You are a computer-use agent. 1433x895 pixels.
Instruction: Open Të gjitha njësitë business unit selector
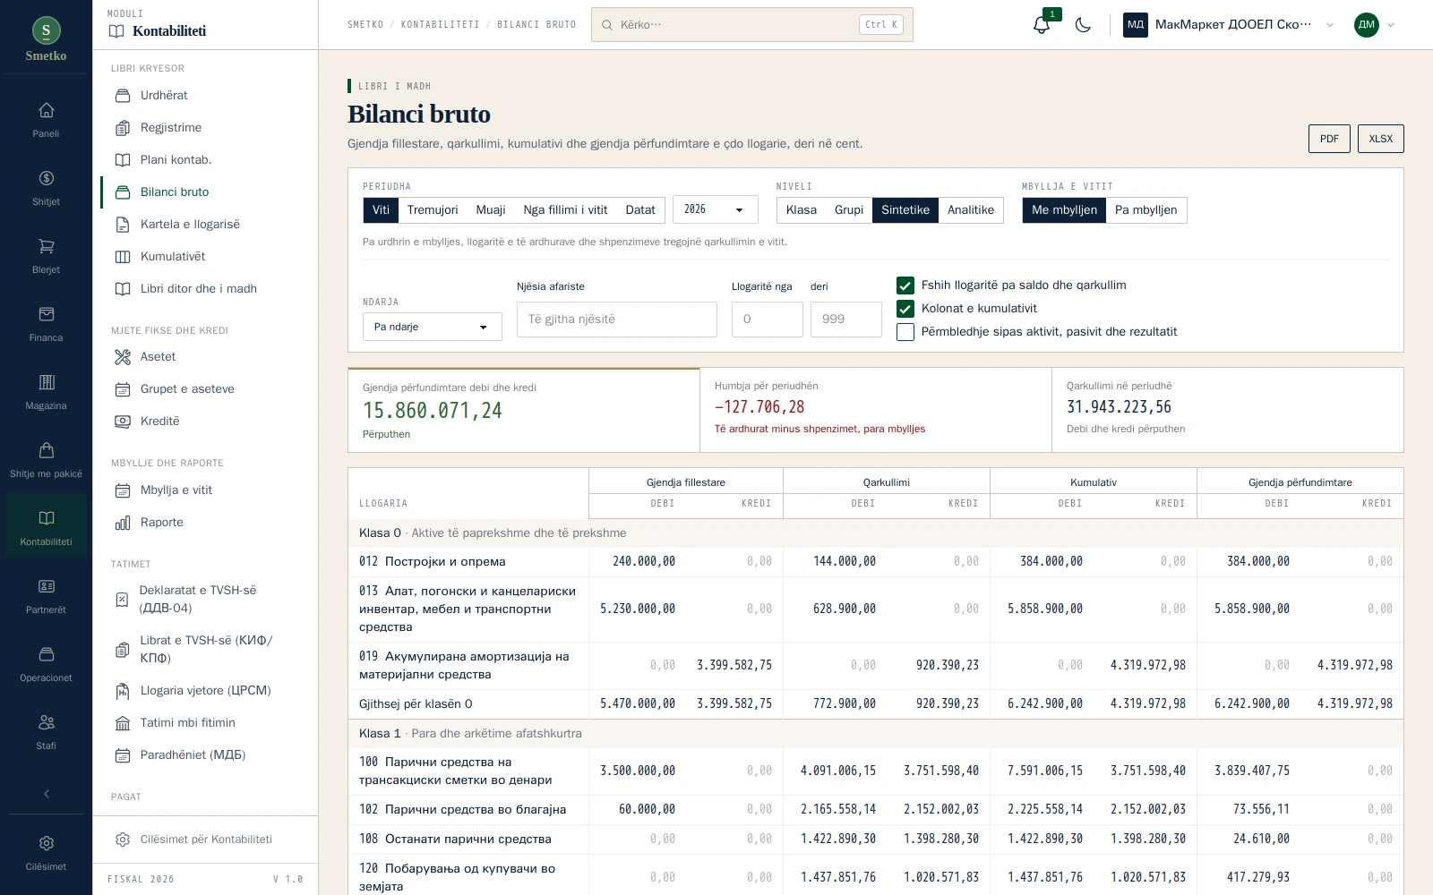(x=617, y=320)
